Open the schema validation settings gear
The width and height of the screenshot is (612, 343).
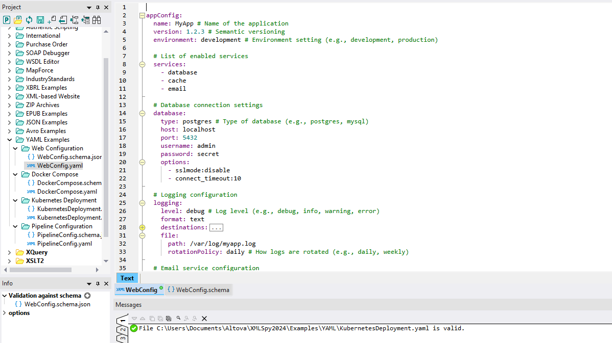(x=87, y=296)
